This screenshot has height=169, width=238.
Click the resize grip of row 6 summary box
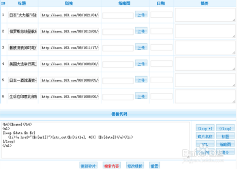[234, 101]
